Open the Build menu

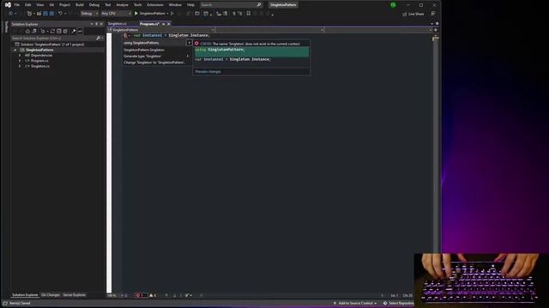click(x=80, y=5)
